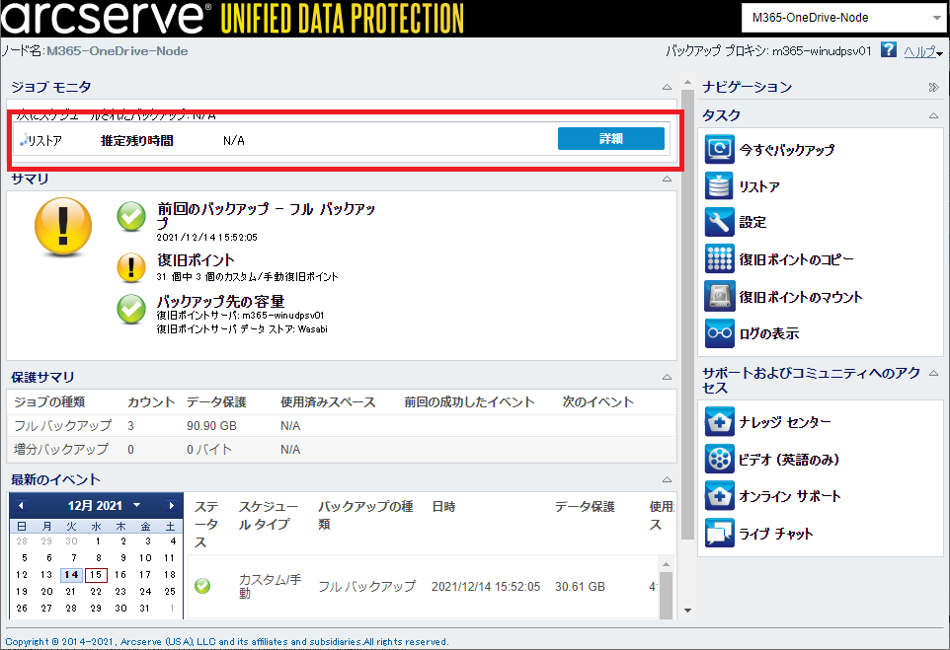950x650 pixels.
Task: Collapse the ナビゲーション pane with double arrow
Action: (x=933, y=88)
